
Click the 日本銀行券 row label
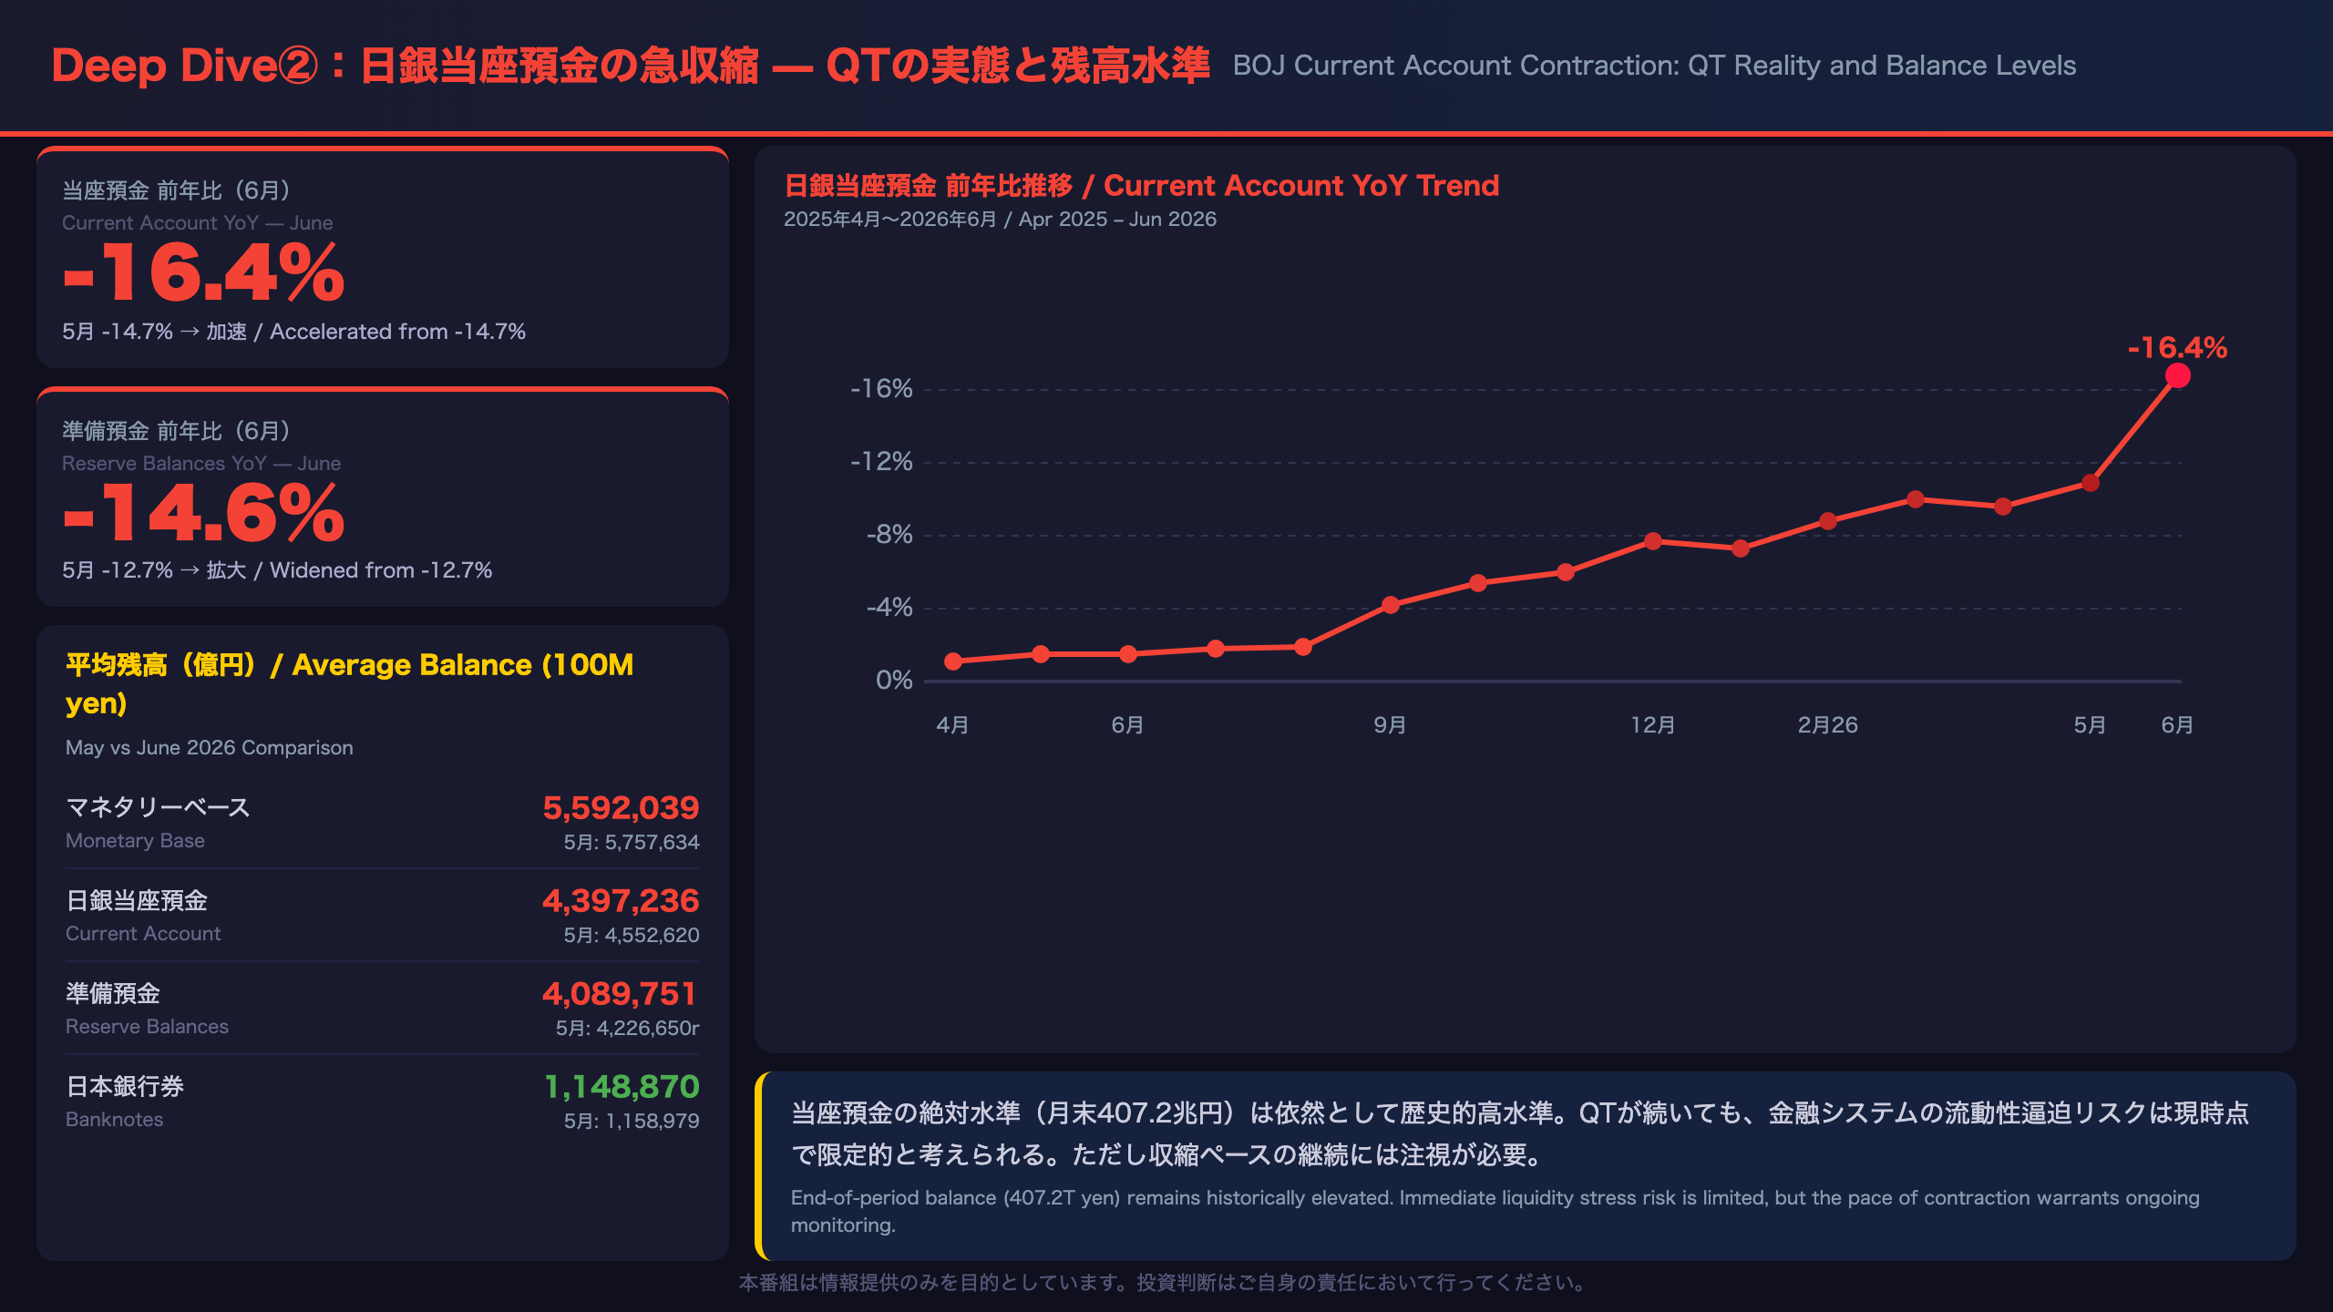pyautogui.click(x=125, y=1086)
